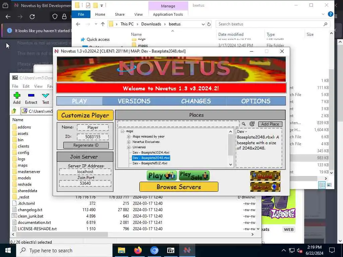Open the 7-Zip Edit menu
Screen dimensions: 343x257
[26, 86]
